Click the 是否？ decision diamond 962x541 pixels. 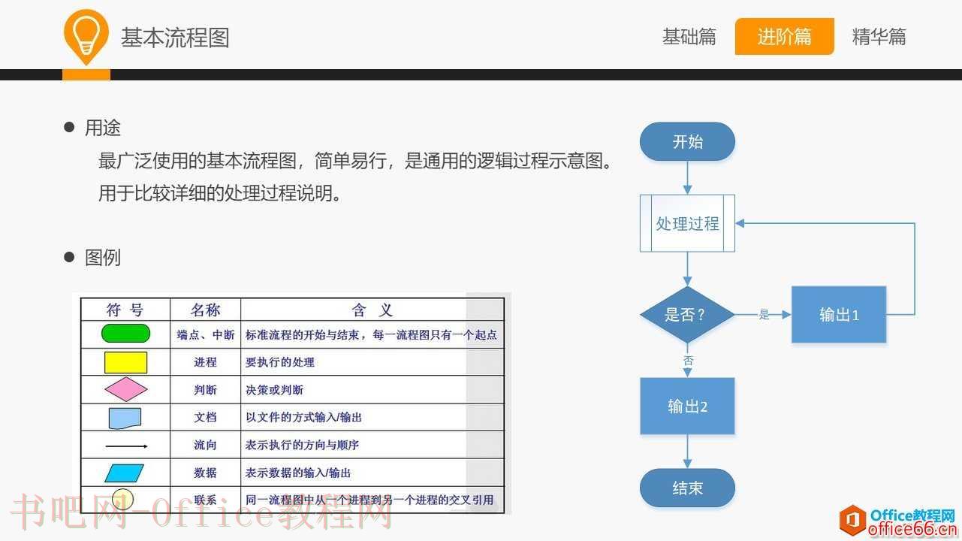pos(687,315)
